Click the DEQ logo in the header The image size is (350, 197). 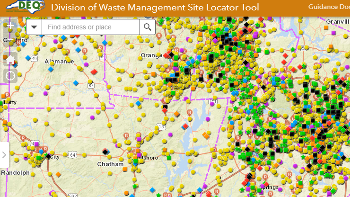(x=26, y=7)
